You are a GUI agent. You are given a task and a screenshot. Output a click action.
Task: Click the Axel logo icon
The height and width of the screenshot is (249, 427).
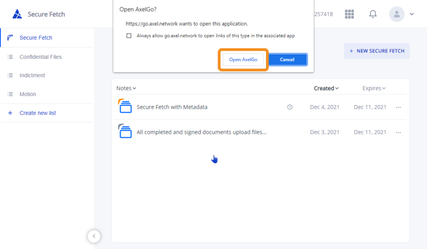(17, 14)
